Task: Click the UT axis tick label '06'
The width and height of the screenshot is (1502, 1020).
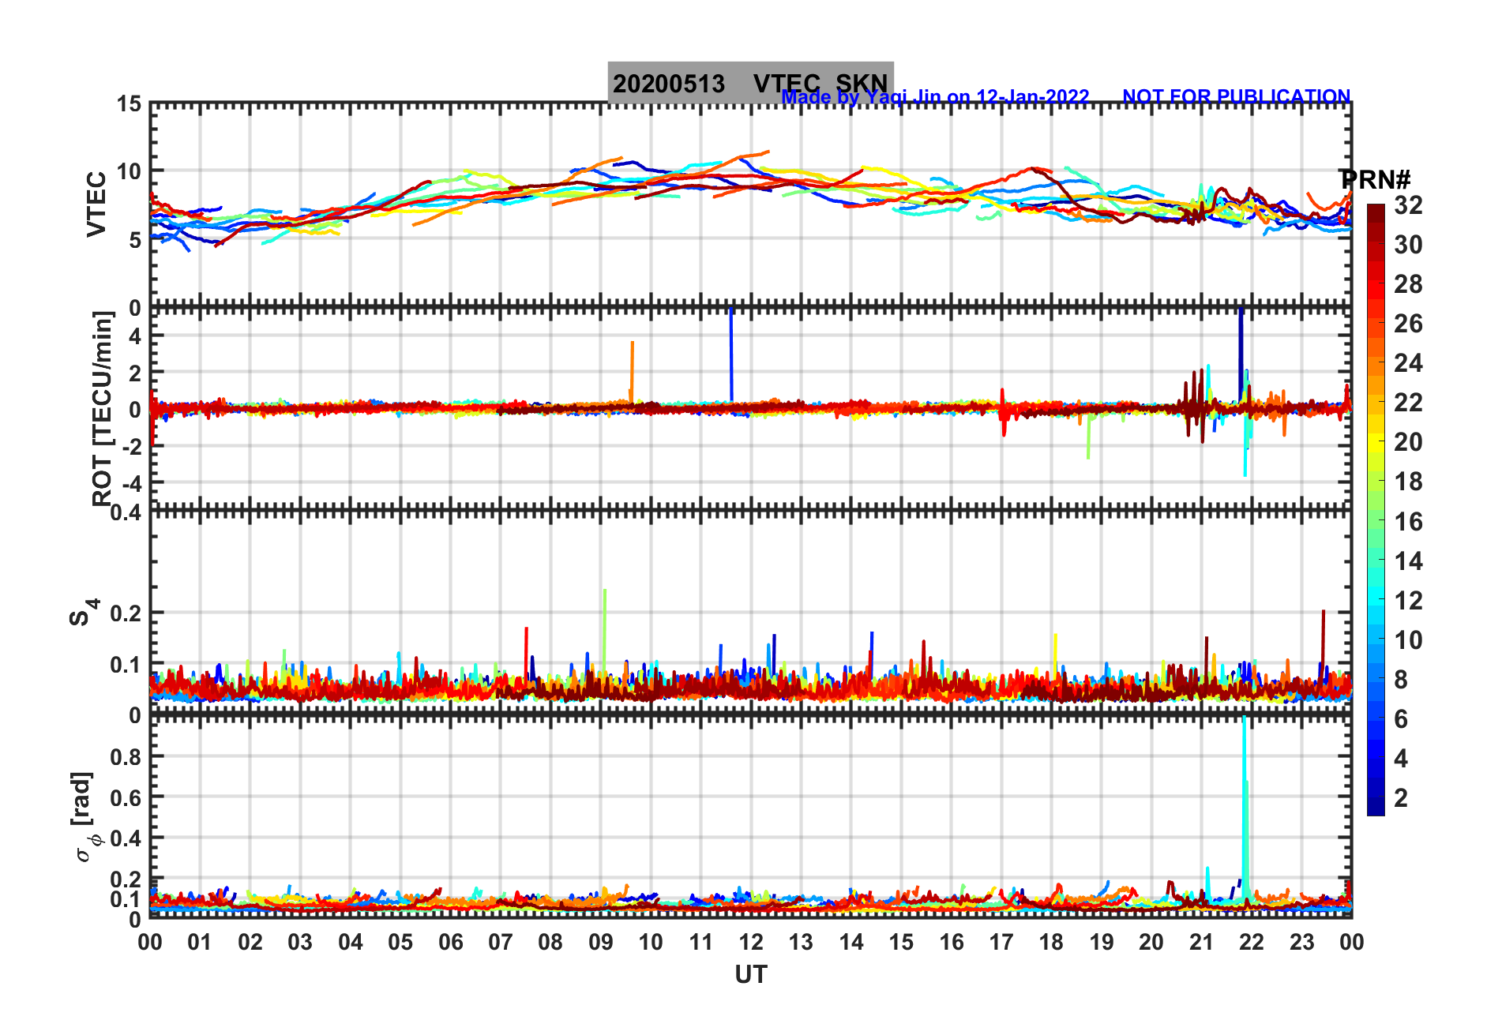Action: point(450,942)
